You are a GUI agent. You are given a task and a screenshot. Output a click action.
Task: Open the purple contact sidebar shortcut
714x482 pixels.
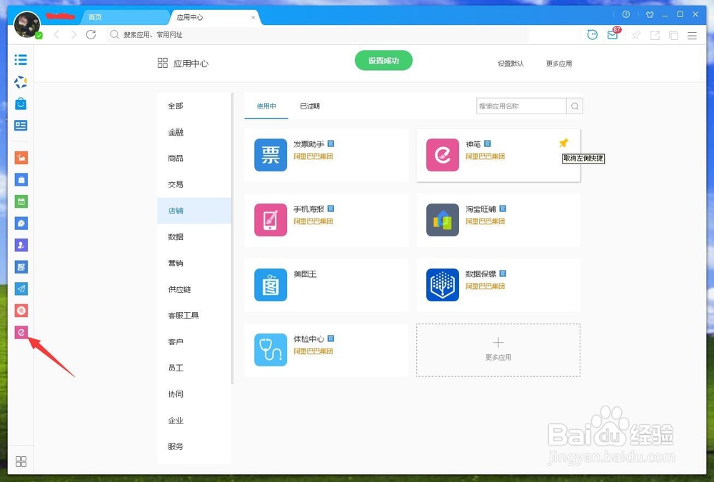tap(21, 245)
